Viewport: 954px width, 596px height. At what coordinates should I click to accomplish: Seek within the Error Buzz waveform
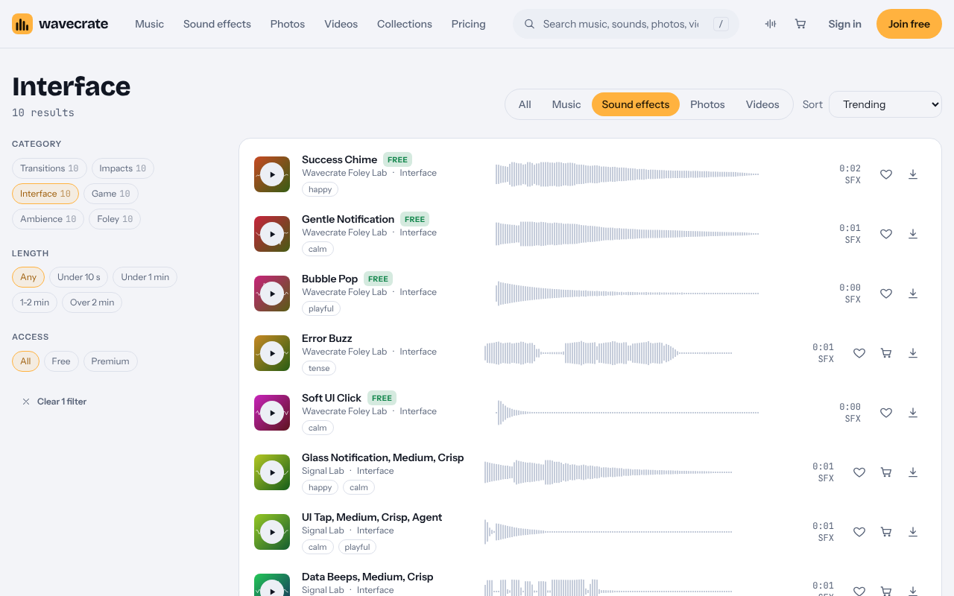(x=608, y=353)
